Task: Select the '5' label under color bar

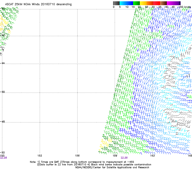Action: (120, 7)
